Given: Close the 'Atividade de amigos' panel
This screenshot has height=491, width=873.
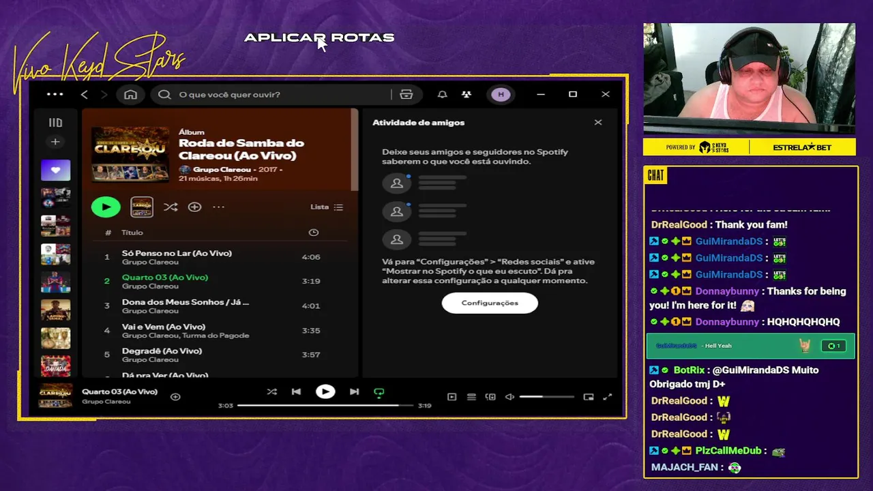Looking at the screenshot, I should click(x=598, y=123).
